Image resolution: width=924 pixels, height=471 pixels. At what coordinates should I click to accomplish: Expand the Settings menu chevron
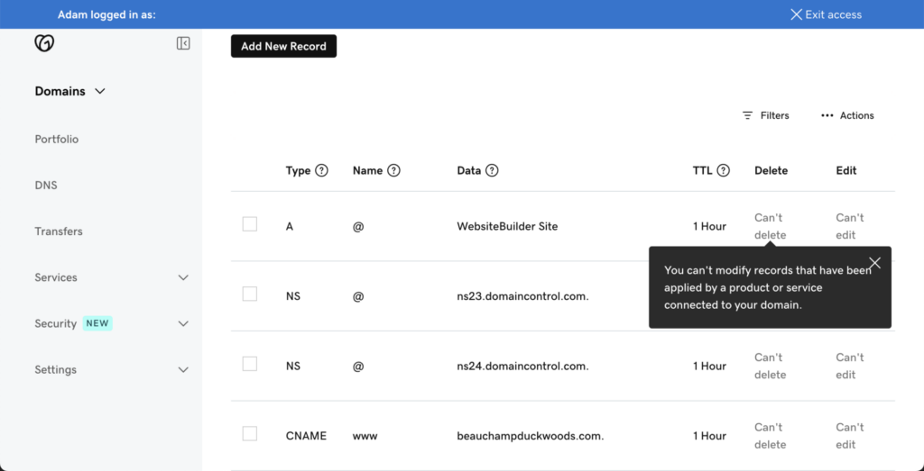[183, 370]
